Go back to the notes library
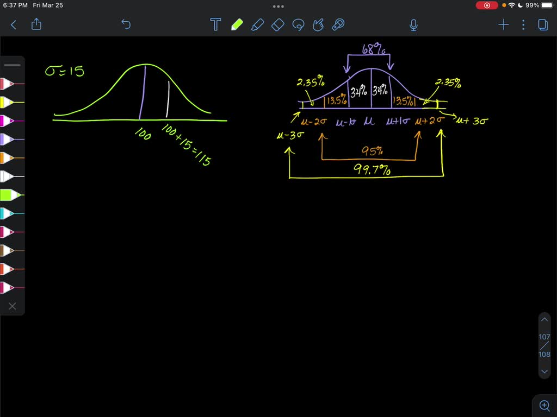Image resolution: width=557 pixels, height=417 pixels. pos(14,24)
